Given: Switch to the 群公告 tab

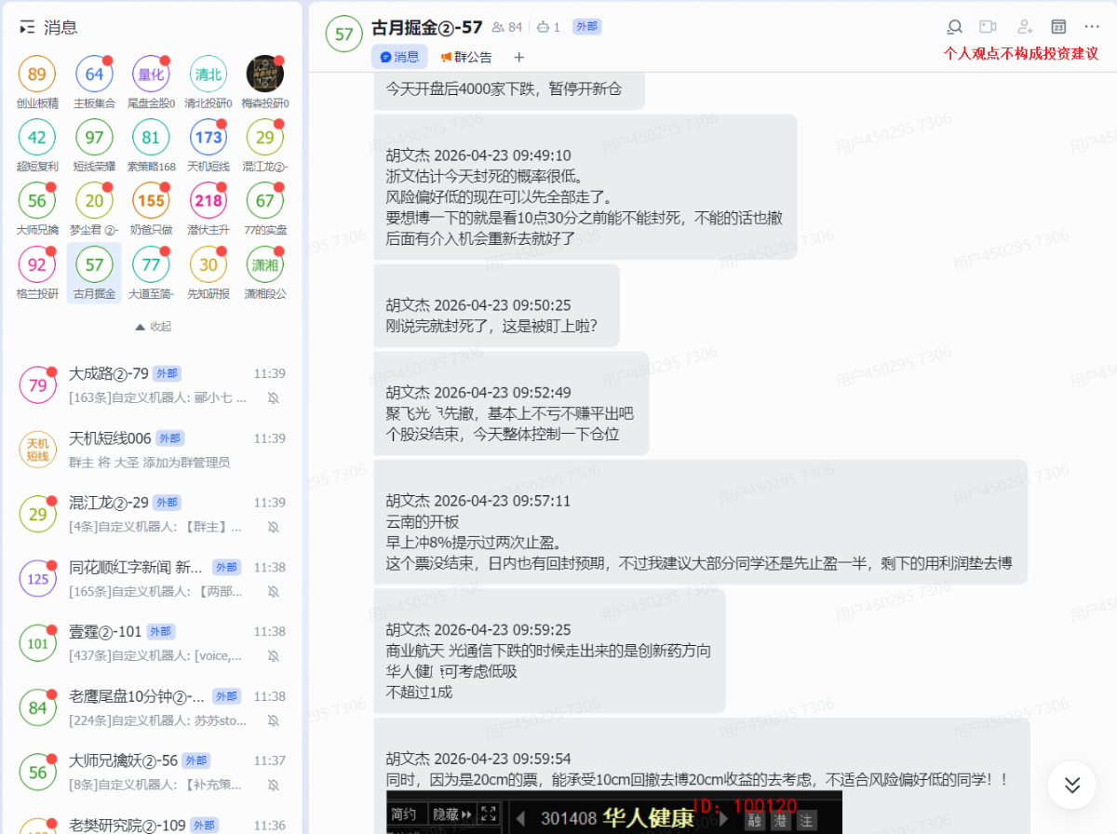Looking at the screenshot, I should tap(466, 57).
